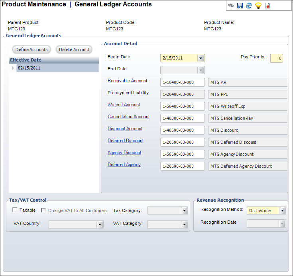293x276 pixels.
Task: Open the Begin Date dropdown
Action: click(201, 58)
